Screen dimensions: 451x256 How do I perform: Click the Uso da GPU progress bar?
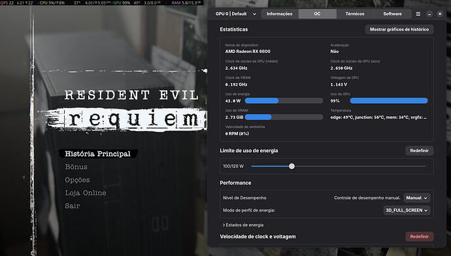[x=389, y=101]
